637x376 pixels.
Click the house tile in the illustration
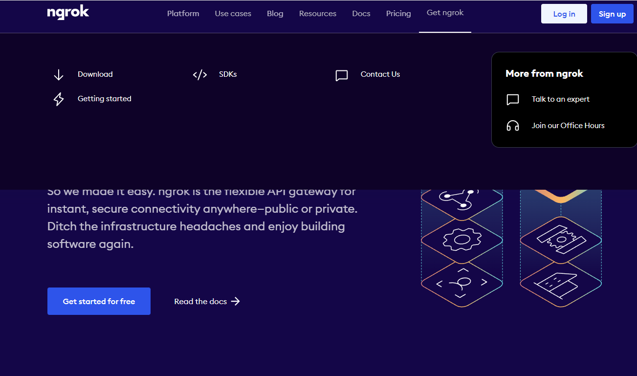(x=561, y=284)
